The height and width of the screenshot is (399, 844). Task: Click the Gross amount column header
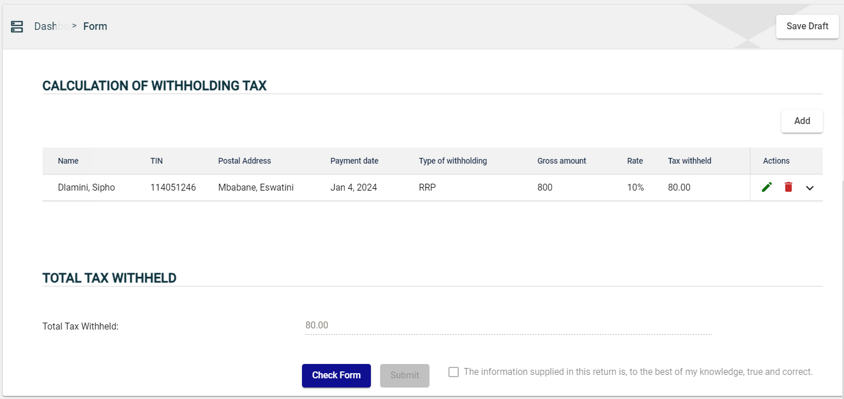point(562,161)
